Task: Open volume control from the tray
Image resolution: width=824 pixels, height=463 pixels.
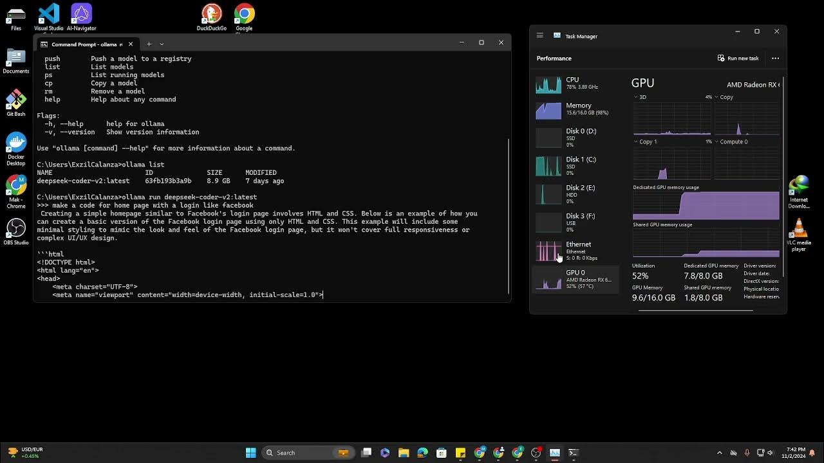Action: tap(771, 453)
